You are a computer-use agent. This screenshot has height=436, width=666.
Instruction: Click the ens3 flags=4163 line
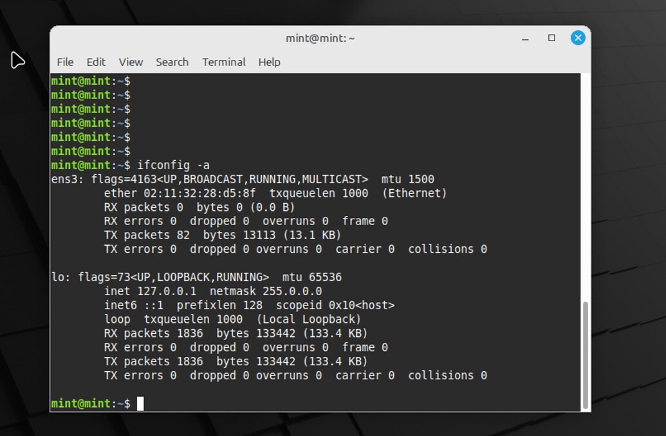click(243, 179)
